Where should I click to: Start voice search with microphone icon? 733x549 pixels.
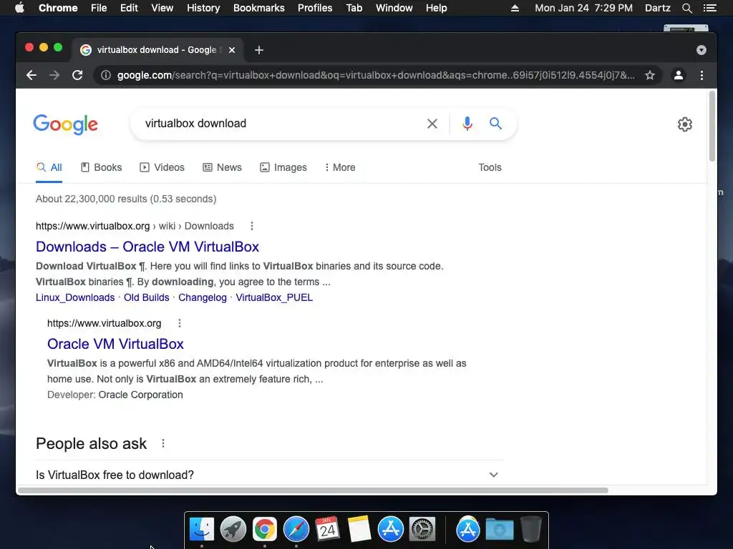[x=467, y=124]
